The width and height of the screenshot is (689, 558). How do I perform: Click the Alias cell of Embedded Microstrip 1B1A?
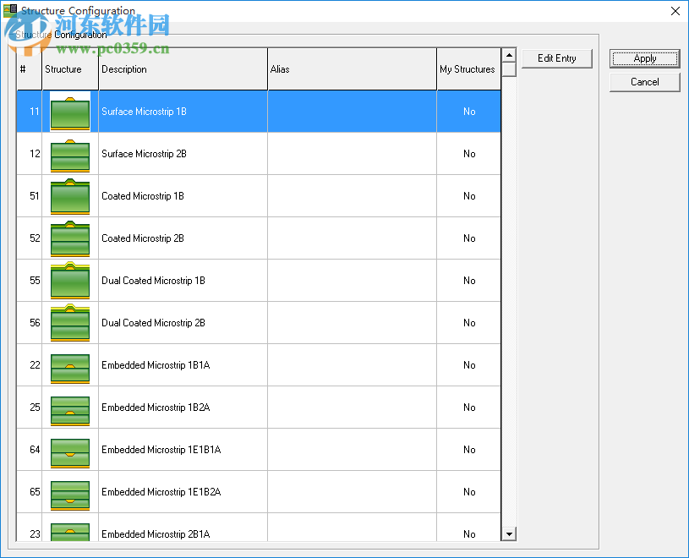(352, 365)
